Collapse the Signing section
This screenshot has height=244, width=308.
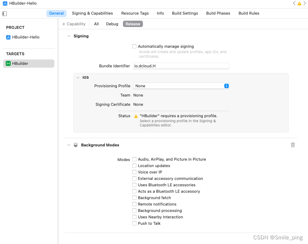(x=69, y=36)
